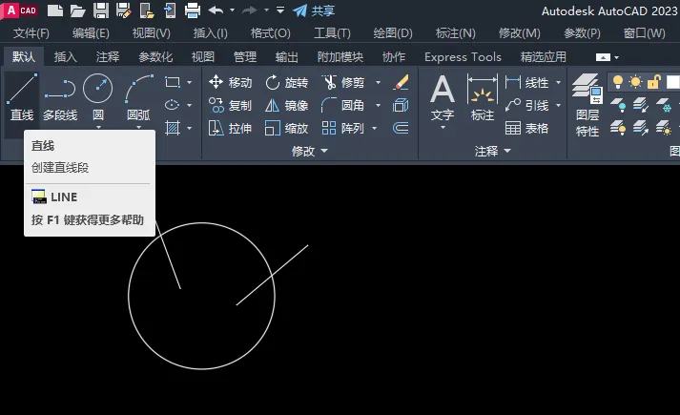This screenshot has height=415, width=680.
Task: Open hatch tool dropdown arrow
Action: (190, 128)
